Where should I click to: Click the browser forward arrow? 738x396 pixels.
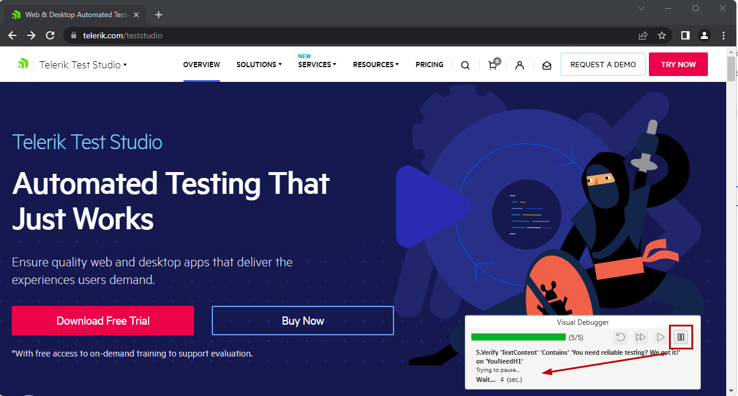point(31,35)
